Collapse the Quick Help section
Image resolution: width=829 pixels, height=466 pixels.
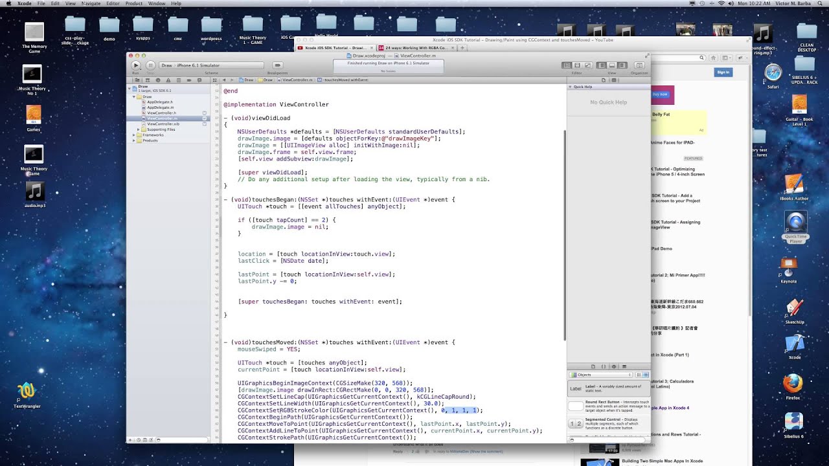pos(571,87)
